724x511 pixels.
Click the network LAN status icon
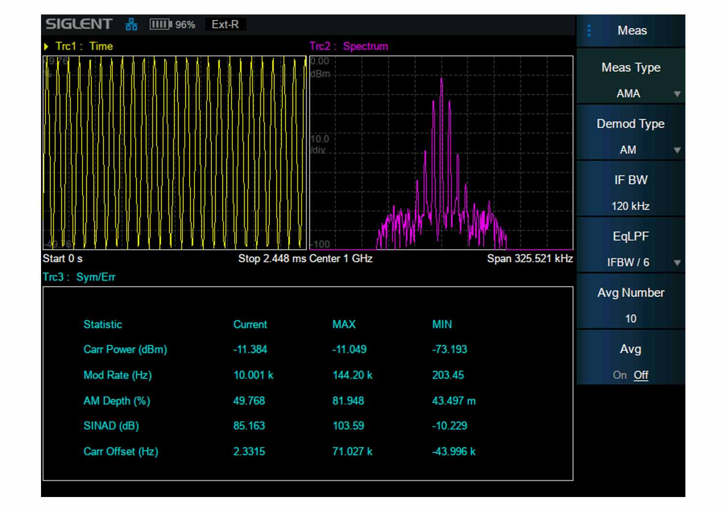click(x=131, y=24)
